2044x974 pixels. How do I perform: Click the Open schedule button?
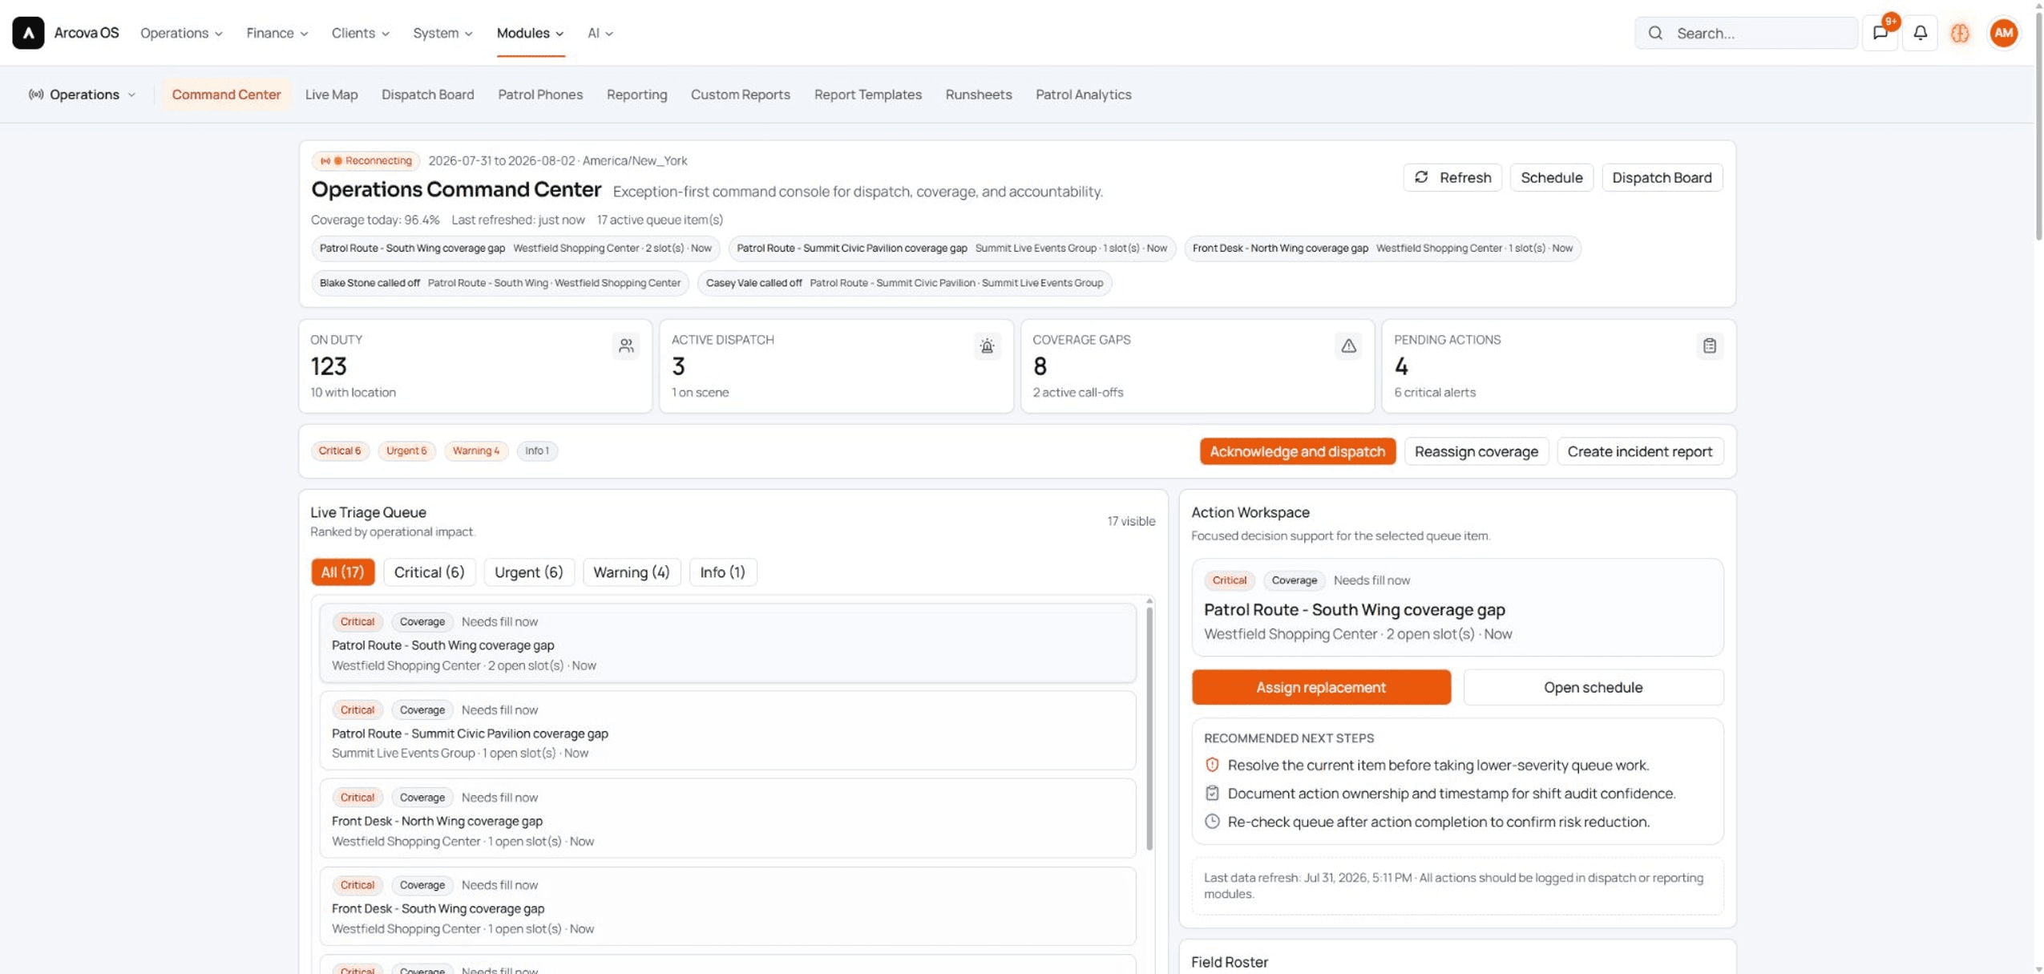click(x=1593, y=687)
